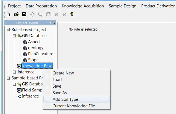Click the zoom in plus icon
The width and height of the screenshot is (176, 114).
point(56,14)
